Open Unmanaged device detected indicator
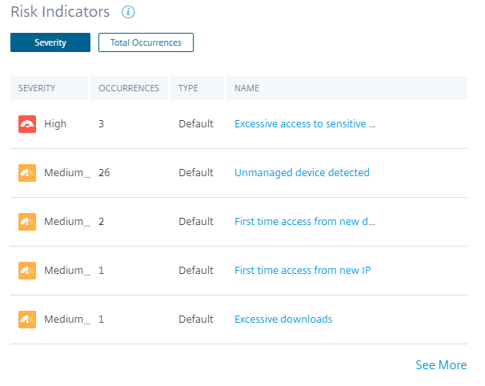This screenshot has height=386, width=485. coord(302,173)
